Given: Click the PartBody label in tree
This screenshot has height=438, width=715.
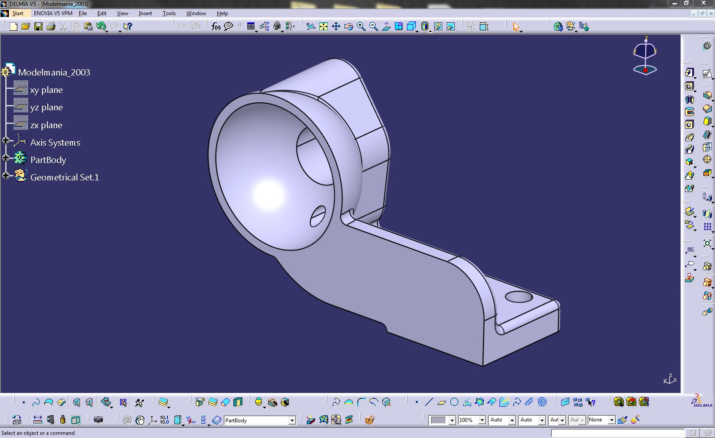Looking at the screenshot, I should pyautogui.click(x=48, y=160).
